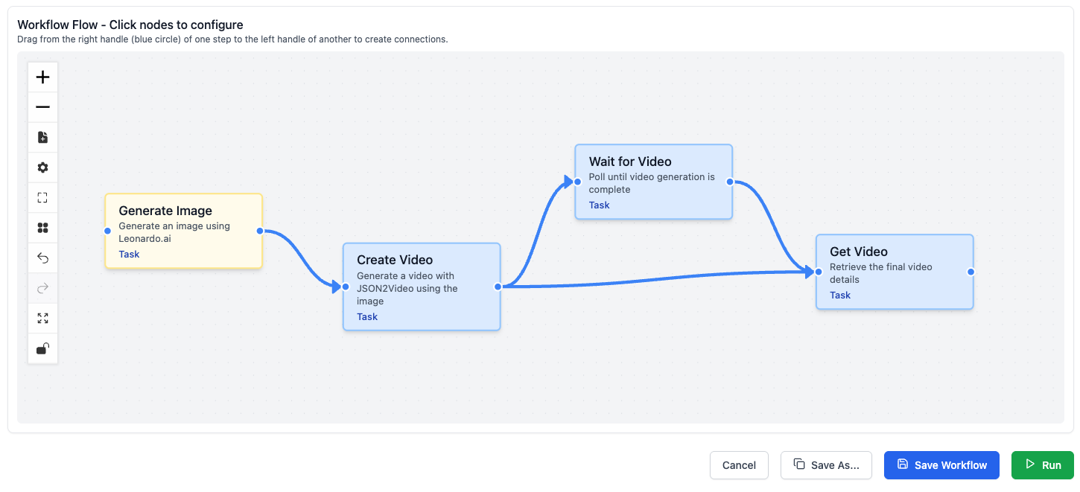Save the current workflow

941,464
